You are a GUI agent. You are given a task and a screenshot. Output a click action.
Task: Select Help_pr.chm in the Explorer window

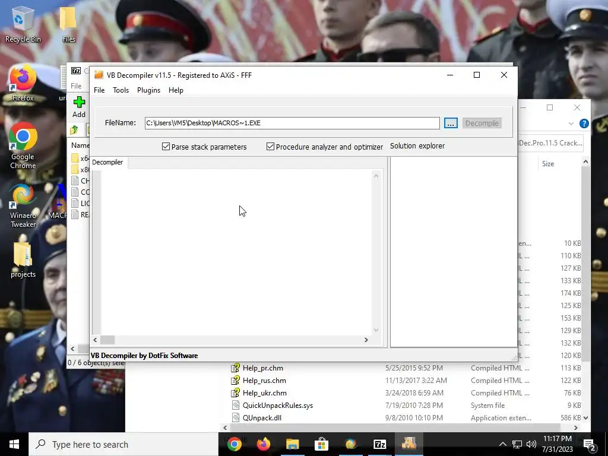coord(263,368)
